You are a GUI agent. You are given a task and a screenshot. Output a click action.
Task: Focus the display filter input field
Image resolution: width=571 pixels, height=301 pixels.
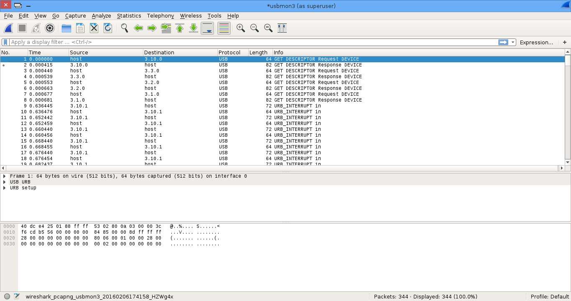(253, 42)
